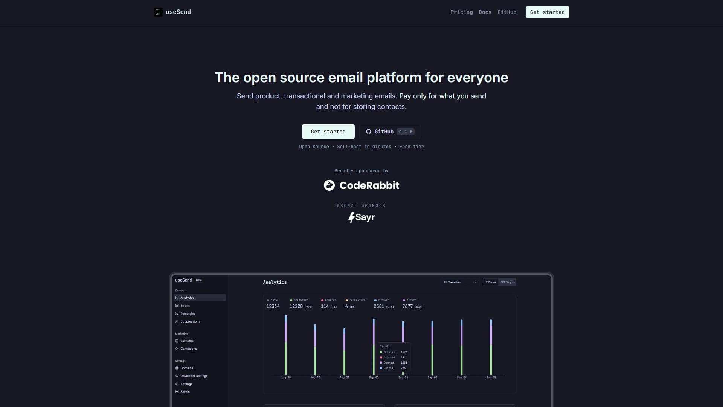Visit the CodeRabbit sponsor link
This screenshot has height=407, width=723.
361,185
